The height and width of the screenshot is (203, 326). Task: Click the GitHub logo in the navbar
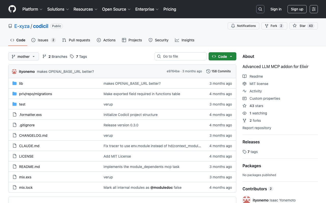click(x=12, y=9)
